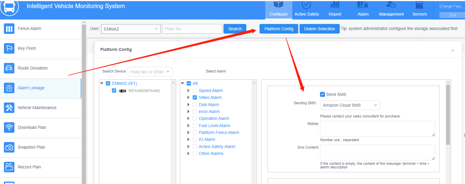Select the Other Alarms label
The height and width of the screenshot is (184, 465).
coord(211,153)
